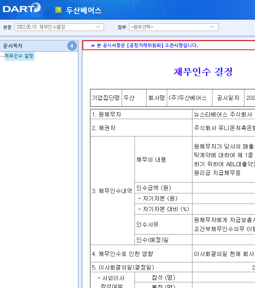Click the 공시일자 header cell
255x288 pixels.
(x=228, y=98)
